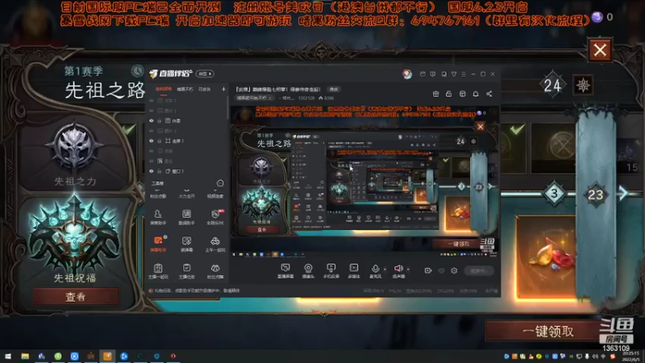Click the season timer clock icon

[137, 71]
